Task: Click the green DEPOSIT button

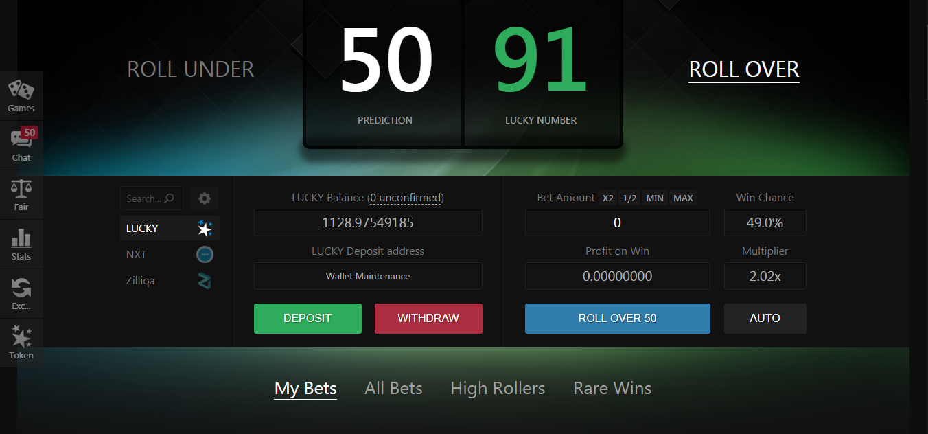Action: pos(308,319)
